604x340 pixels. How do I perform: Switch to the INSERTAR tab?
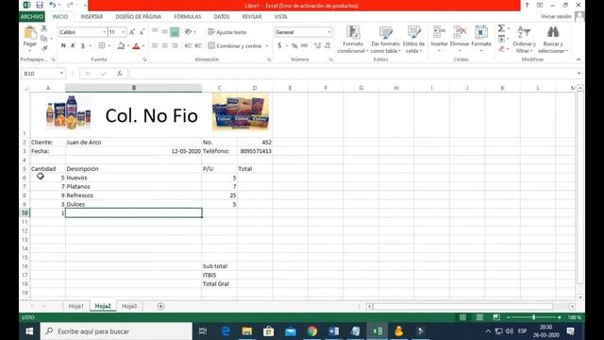[92, 17]
